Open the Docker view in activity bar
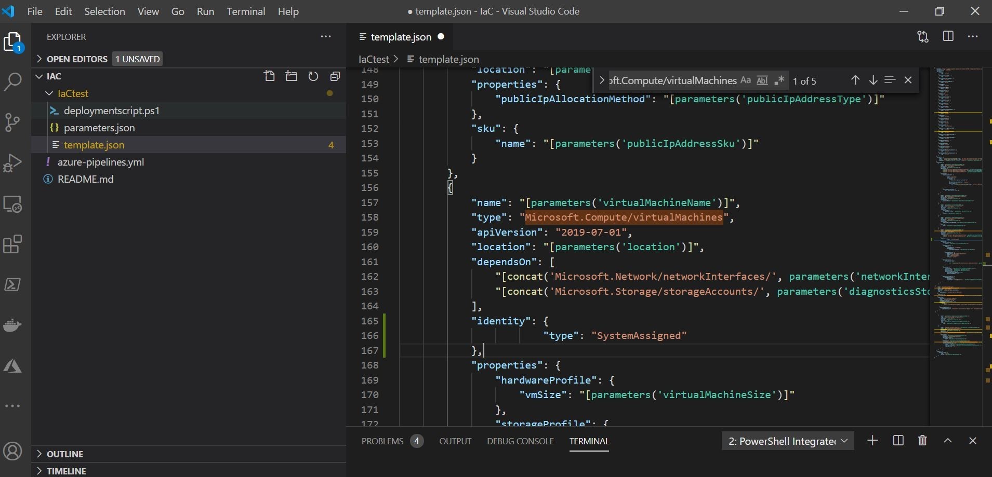Viewport: 992px width, 477px height. [13, 325]
